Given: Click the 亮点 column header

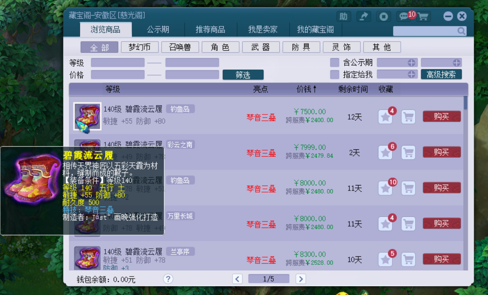Looking at the screenshot, I should click(x=261, y=89).
